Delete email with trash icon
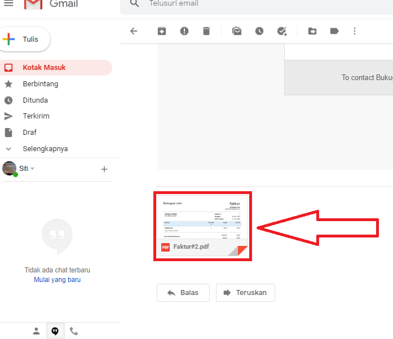393x339 pixels. coord(206,31)
